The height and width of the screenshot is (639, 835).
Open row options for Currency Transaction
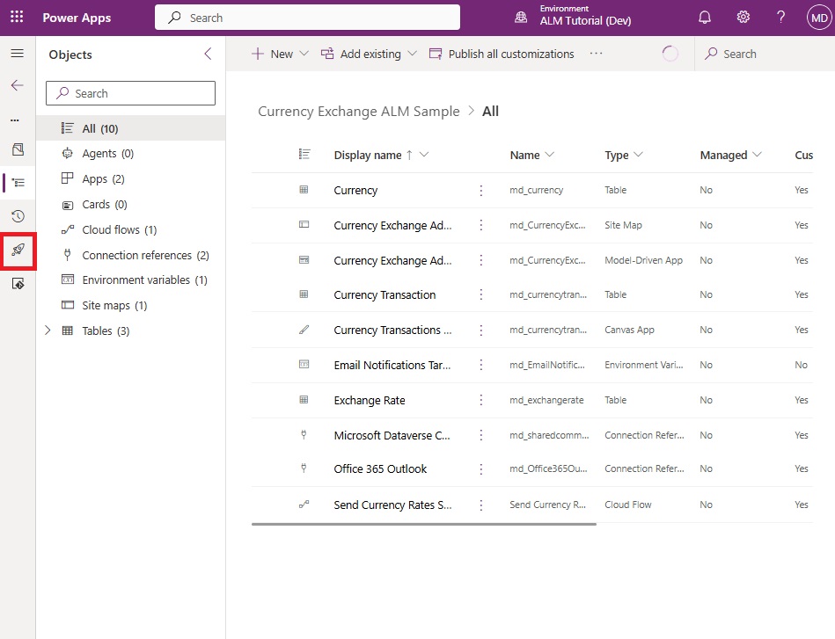[x=481, y=294]
